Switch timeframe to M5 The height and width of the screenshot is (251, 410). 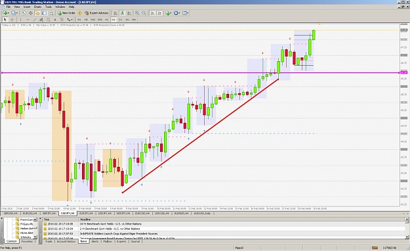click(x=86, y=20)
